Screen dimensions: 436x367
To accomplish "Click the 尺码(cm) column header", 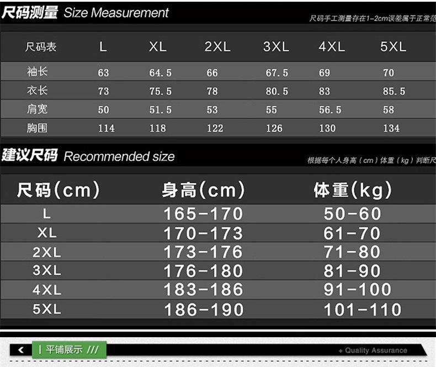I will tap(59, 190).
